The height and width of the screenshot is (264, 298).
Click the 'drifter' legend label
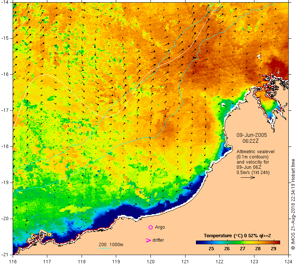click(x=158, y=240)
